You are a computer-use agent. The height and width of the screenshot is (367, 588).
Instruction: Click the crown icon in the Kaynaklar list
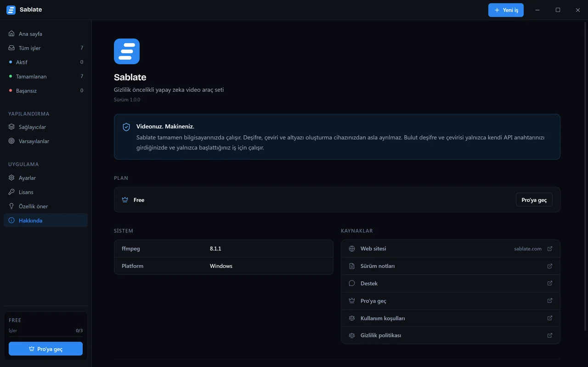click(352, 301)
